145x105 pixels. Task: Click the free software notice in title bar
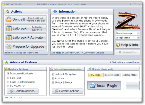(62, 4)
